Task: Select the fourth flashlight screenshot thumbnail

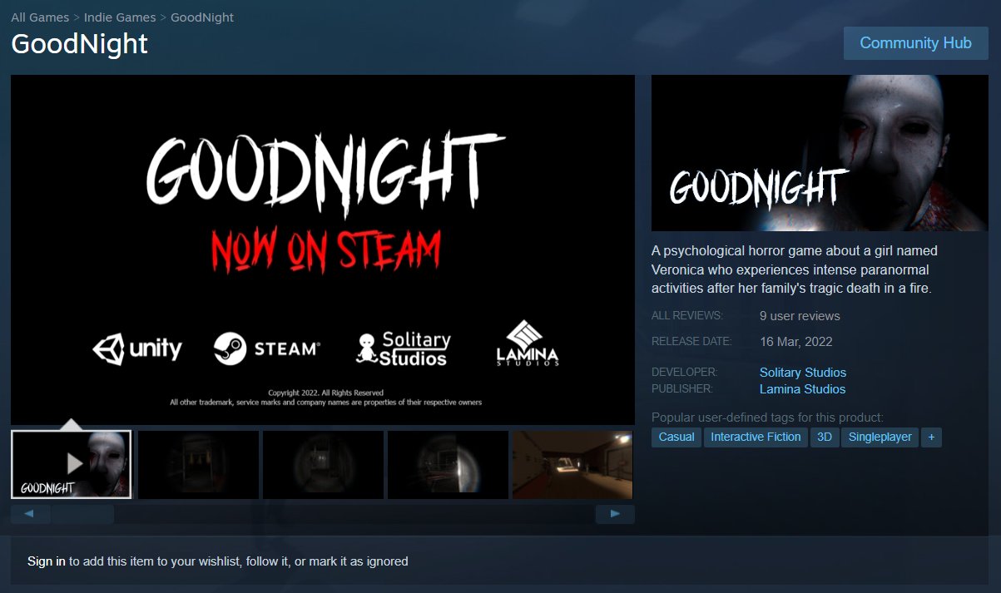Action: pyautogui.click(x=448, y=464)
